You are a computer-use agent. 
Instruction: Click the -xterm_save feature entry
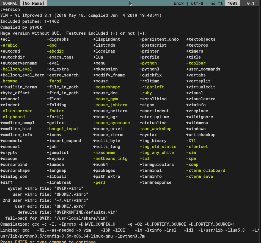coord(200,177)
